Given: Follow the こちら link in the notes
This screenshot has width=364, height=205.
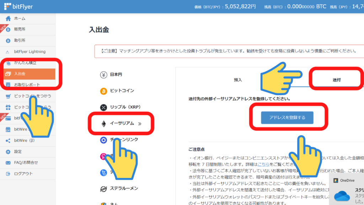Looking at the screenshot, I should (x=263, y=165).
